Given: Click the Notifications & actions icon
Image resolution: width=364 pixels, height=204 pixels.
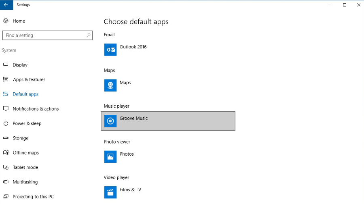Looking at the screenshot, I should 6,108.
